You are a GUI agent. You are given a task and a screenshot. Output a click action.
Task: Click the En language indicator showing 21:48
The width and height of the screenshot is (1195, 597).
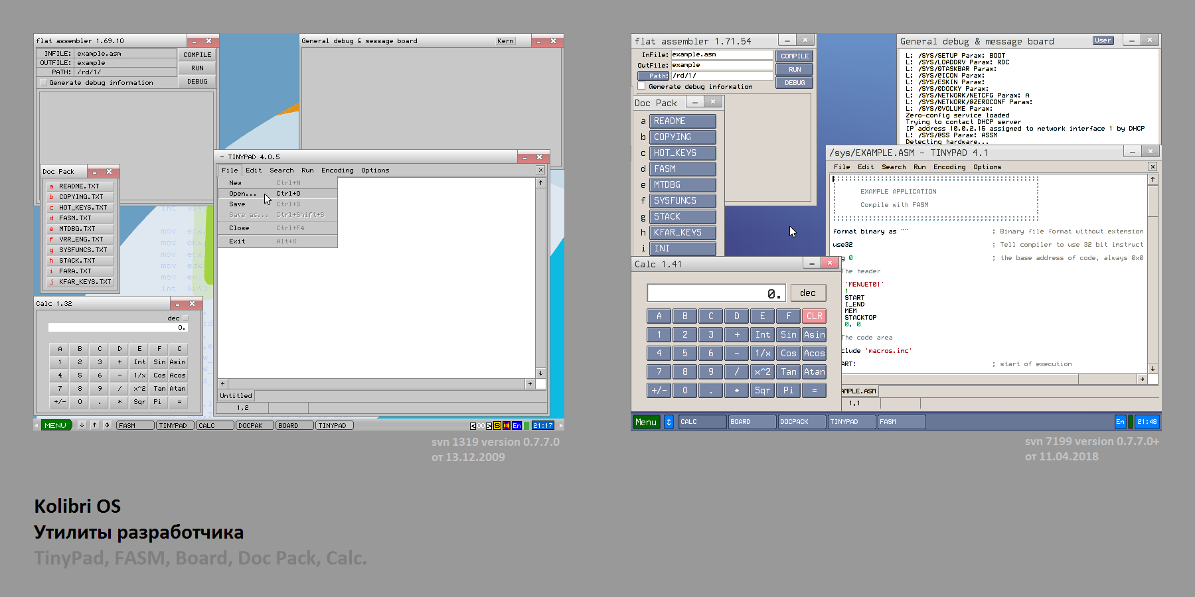click(x=1120, y=422)
